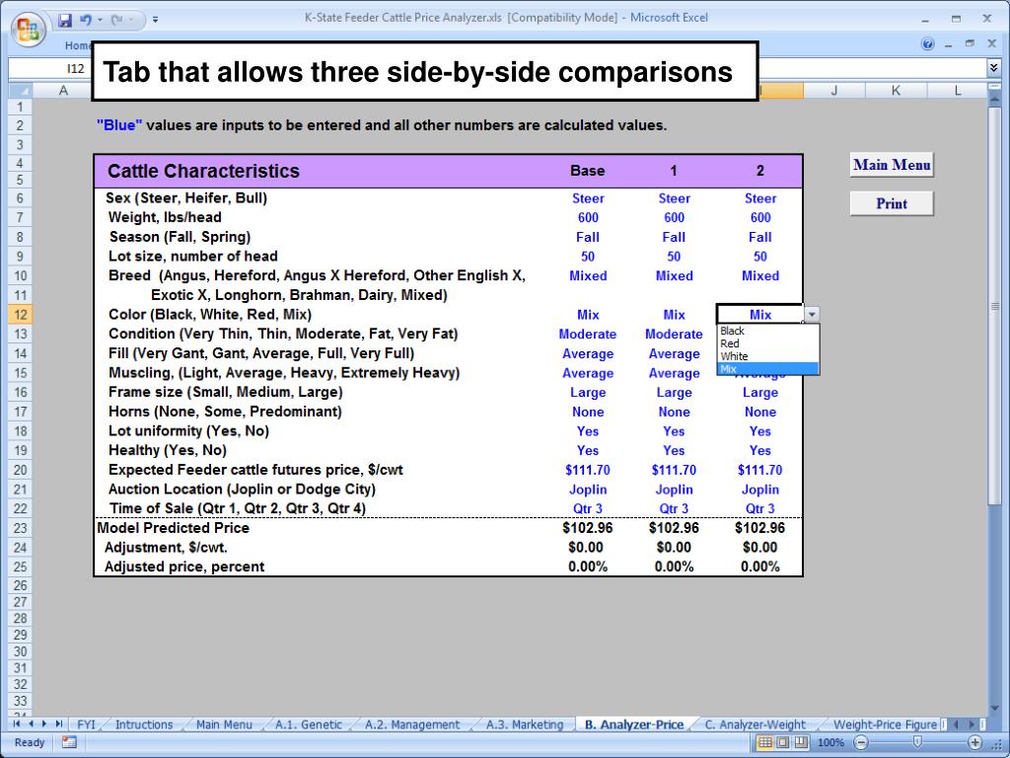Screen dimensions: 1010x758
Task: Click column 2 Time of Sale Qtr 3
Action: pyautogui.click(x=760, y=508)
